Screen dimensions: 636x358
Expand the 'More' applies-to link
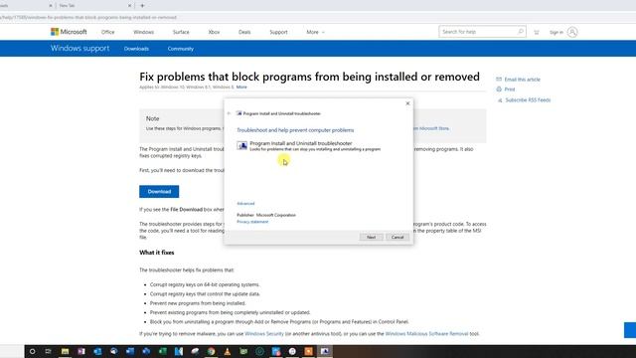(241, 87)
